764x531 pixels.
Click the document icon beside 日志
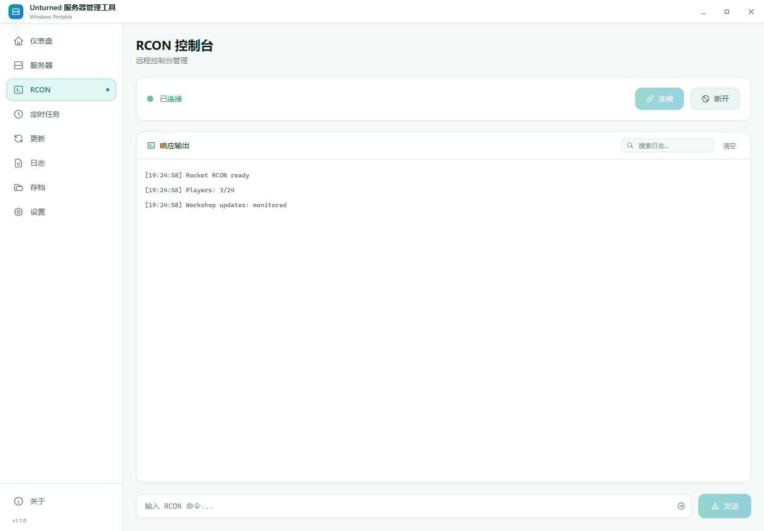[x=19, y=163]
